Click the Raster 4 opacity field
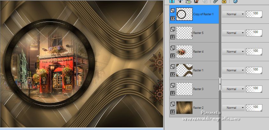The height and width of the screenshot is (130, 269). pyautogui.click(x=254, y=51)
